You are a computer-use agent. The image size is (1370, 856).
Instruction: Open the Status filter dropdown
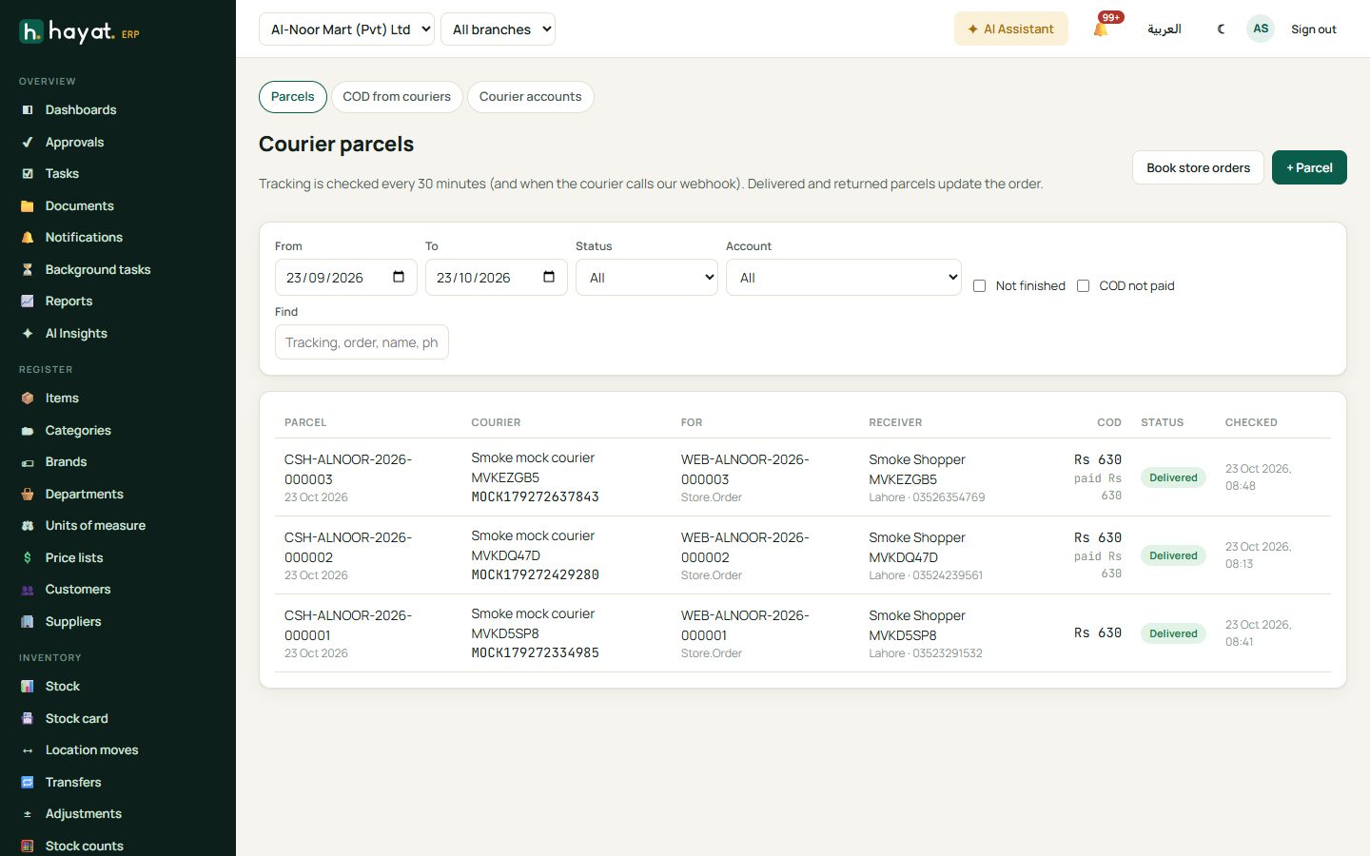(647, 278)
